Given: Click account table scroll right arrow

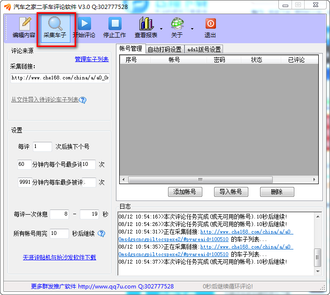Looking at the screenshot, I should click(x=314, y=179).
